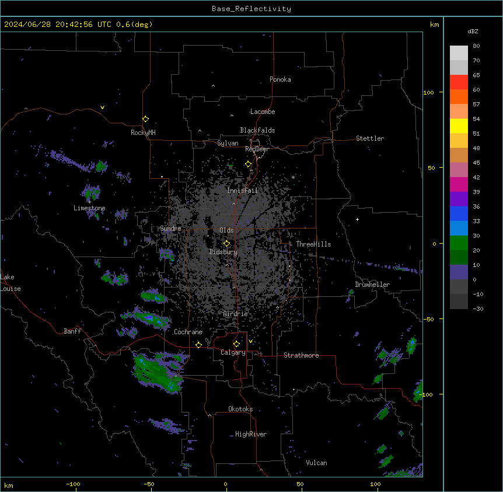Select the orange 57-60 dBZ legend swatch
The height and width of the screenshot is (492, 503).
pyautogui.click(x=459, y=96)
